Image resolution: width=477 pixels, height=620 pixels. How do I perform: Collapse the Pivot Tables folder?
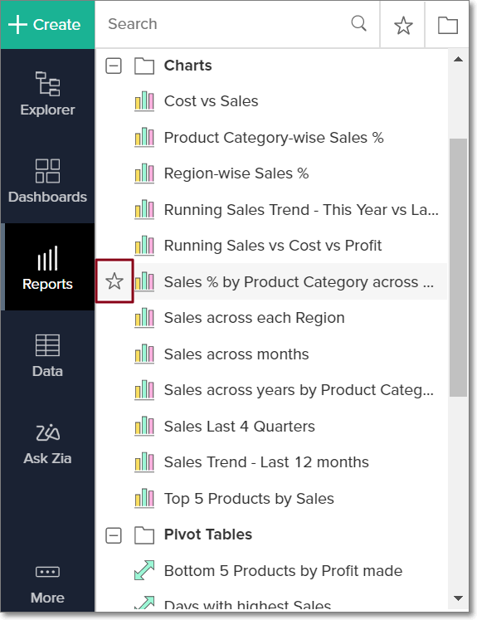click(x=114, y=536)
